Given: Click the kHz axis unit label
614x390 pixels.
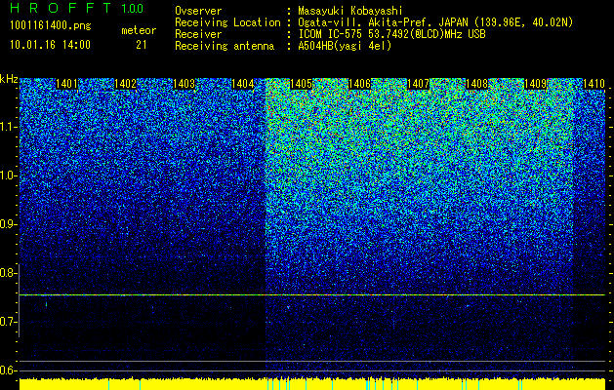Looking at the screenshot, I should [9, 79].
